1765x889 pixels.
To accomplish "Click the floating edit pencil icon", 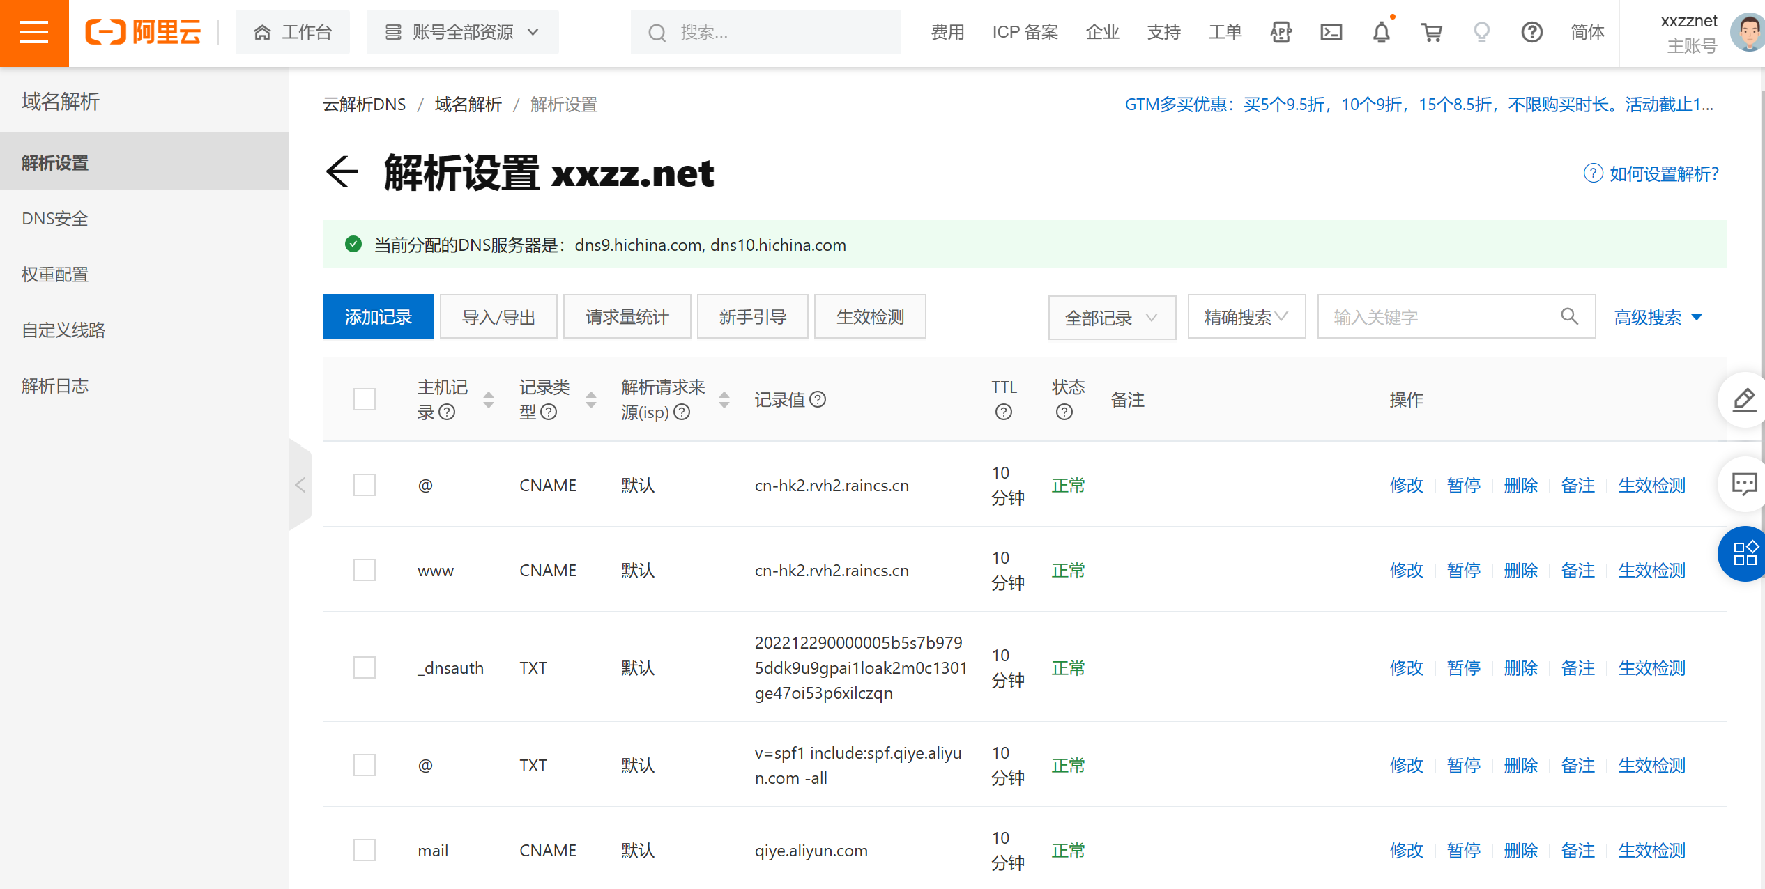I will click(x=1744, y=400).
